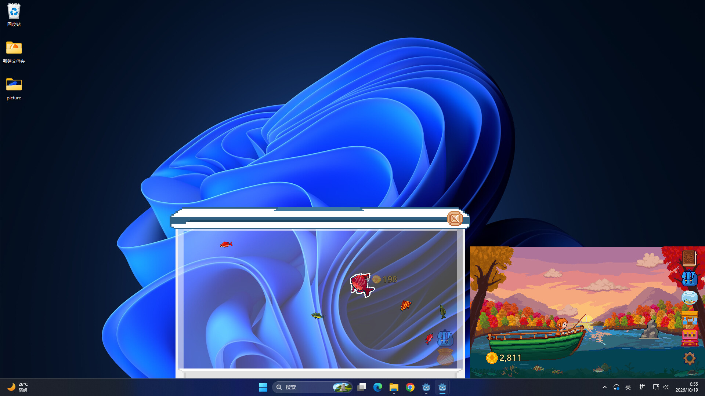Select the 回收站 recycle bin icon
The height and width of the screenshot is (396, 705).
(x=14, y=15)
